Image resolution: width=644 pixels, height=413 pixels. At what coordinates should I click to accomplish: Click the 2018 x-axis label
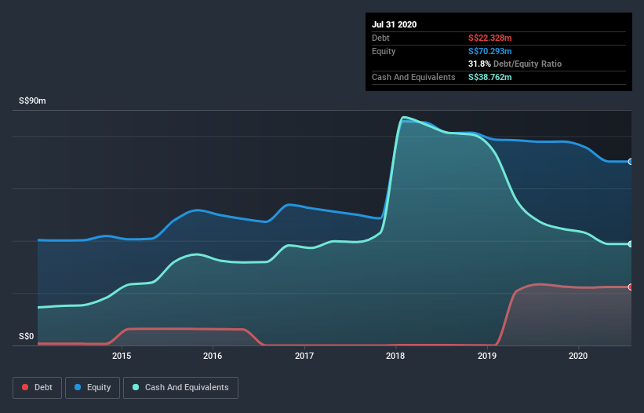point(395,356)
